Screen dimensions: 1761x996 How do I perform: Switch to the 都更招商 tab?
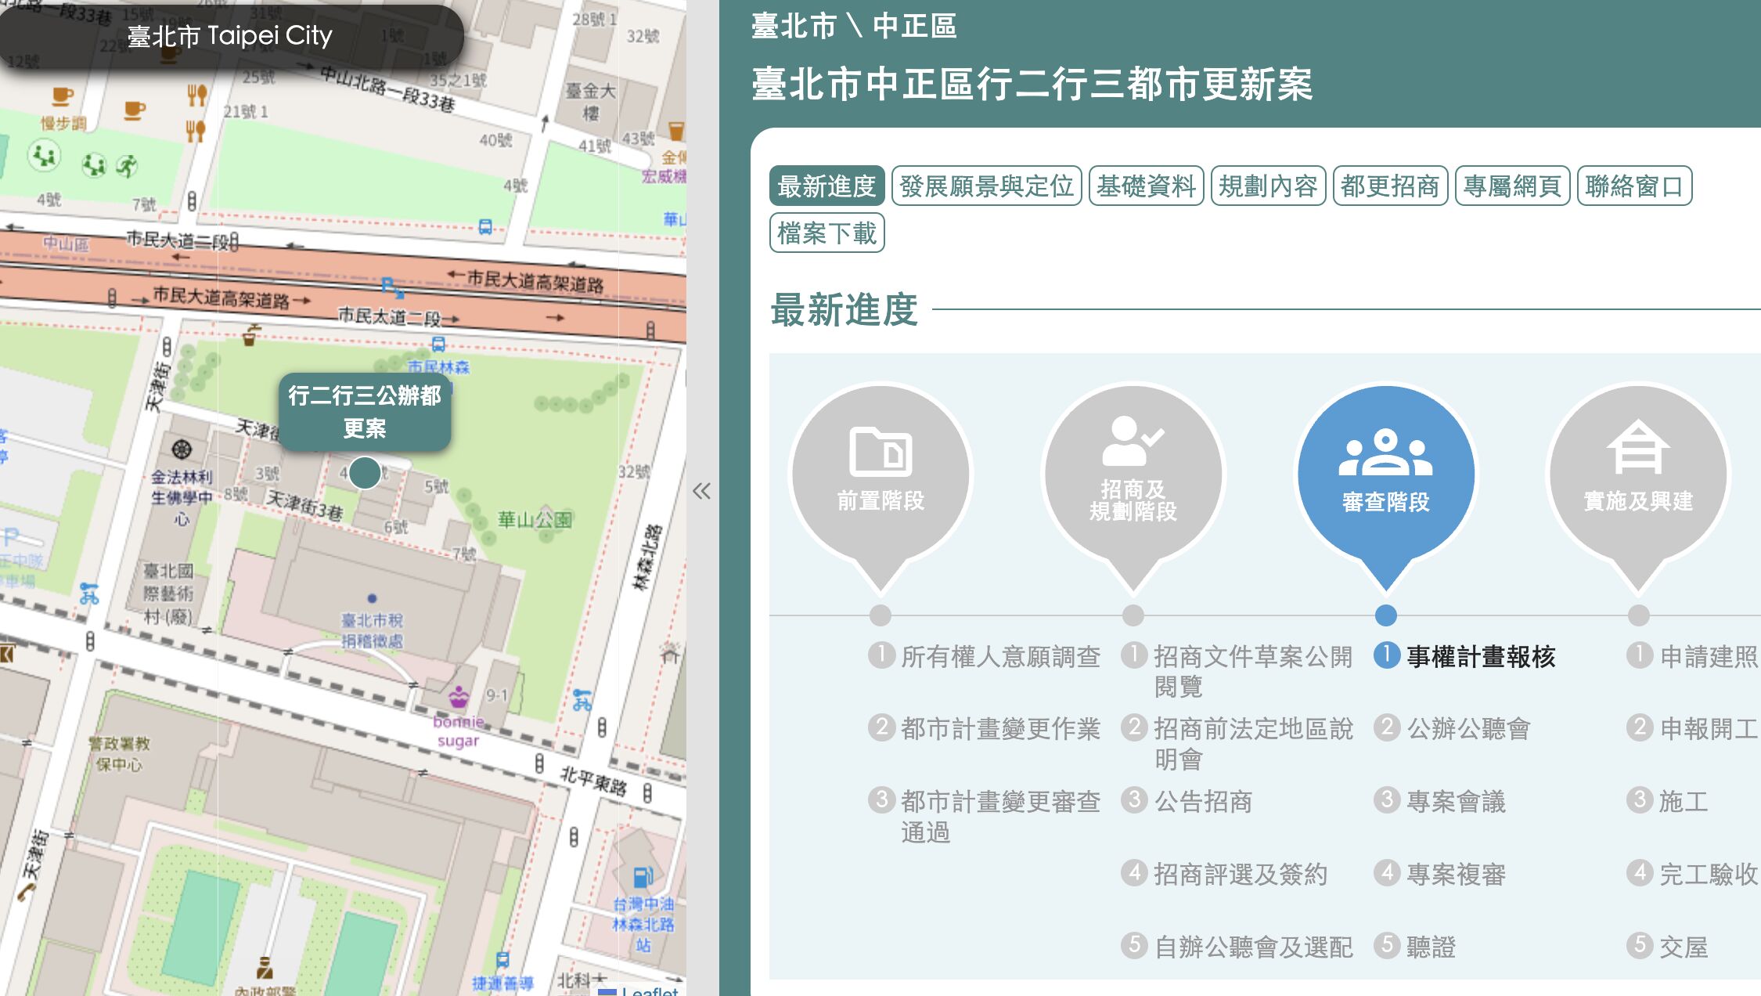(1388, 186)
